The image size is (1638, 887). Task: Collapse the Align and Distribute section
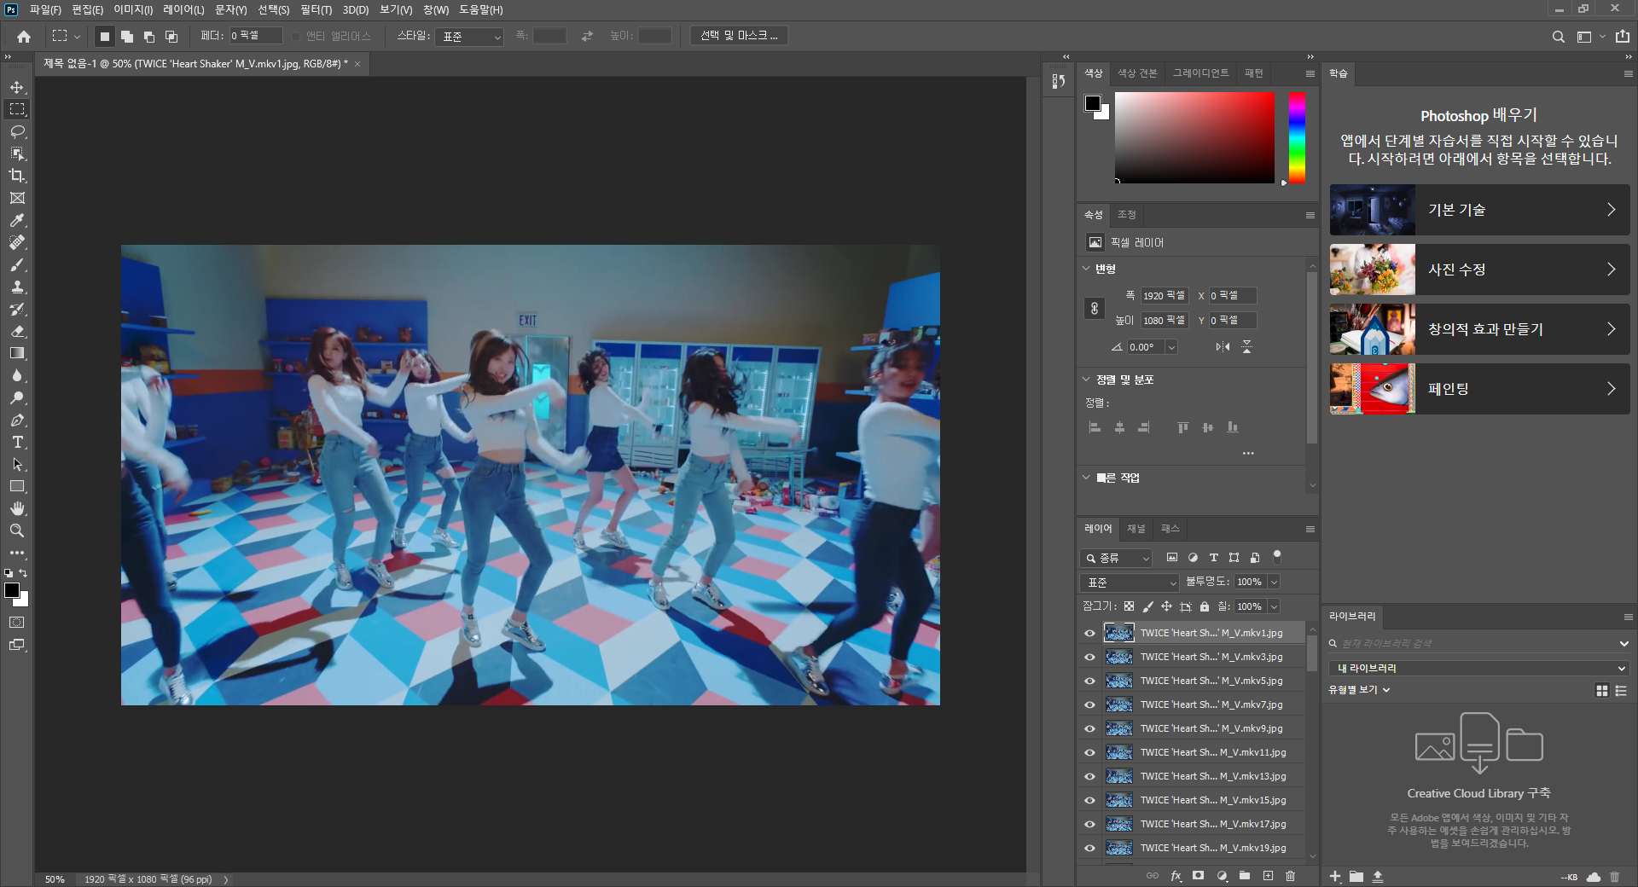pos(1086,379)
